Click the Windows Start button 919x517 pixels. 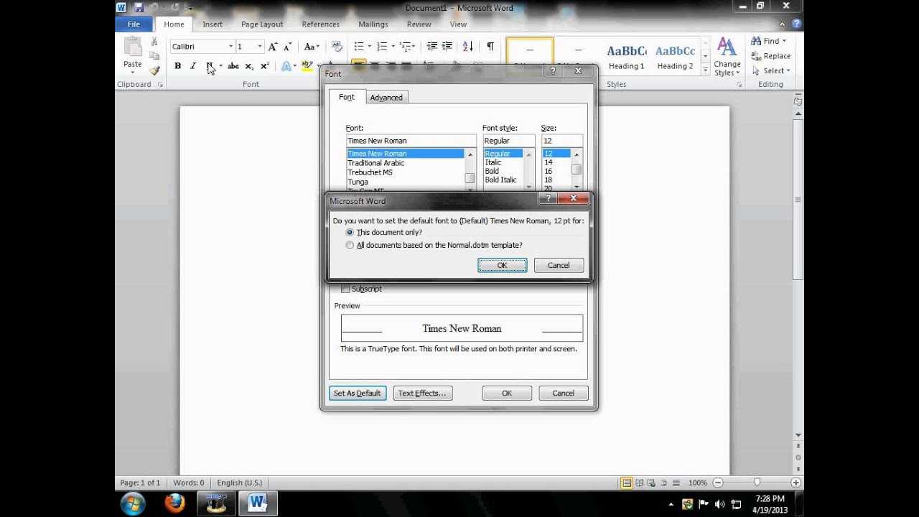click(133, 503)
